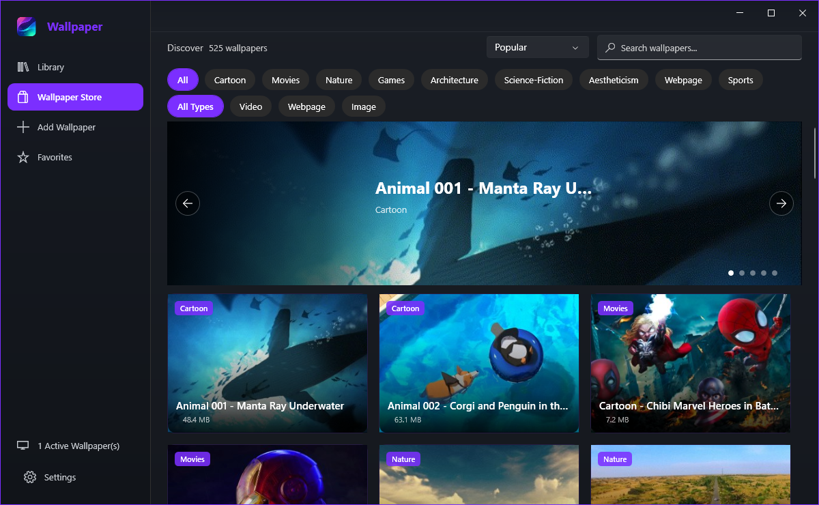Select the fourth banner pagination dot
The height and width of the screenshot is (505, 819).
[x=764, y=273]
